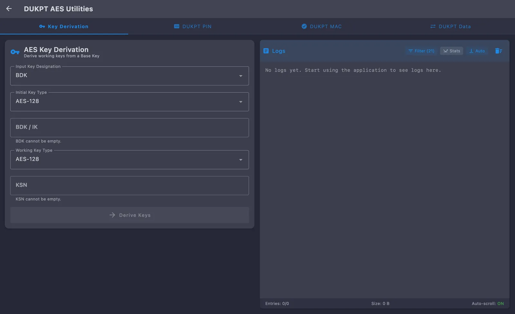Switch to the Key Derivation tab

point(64,26)
